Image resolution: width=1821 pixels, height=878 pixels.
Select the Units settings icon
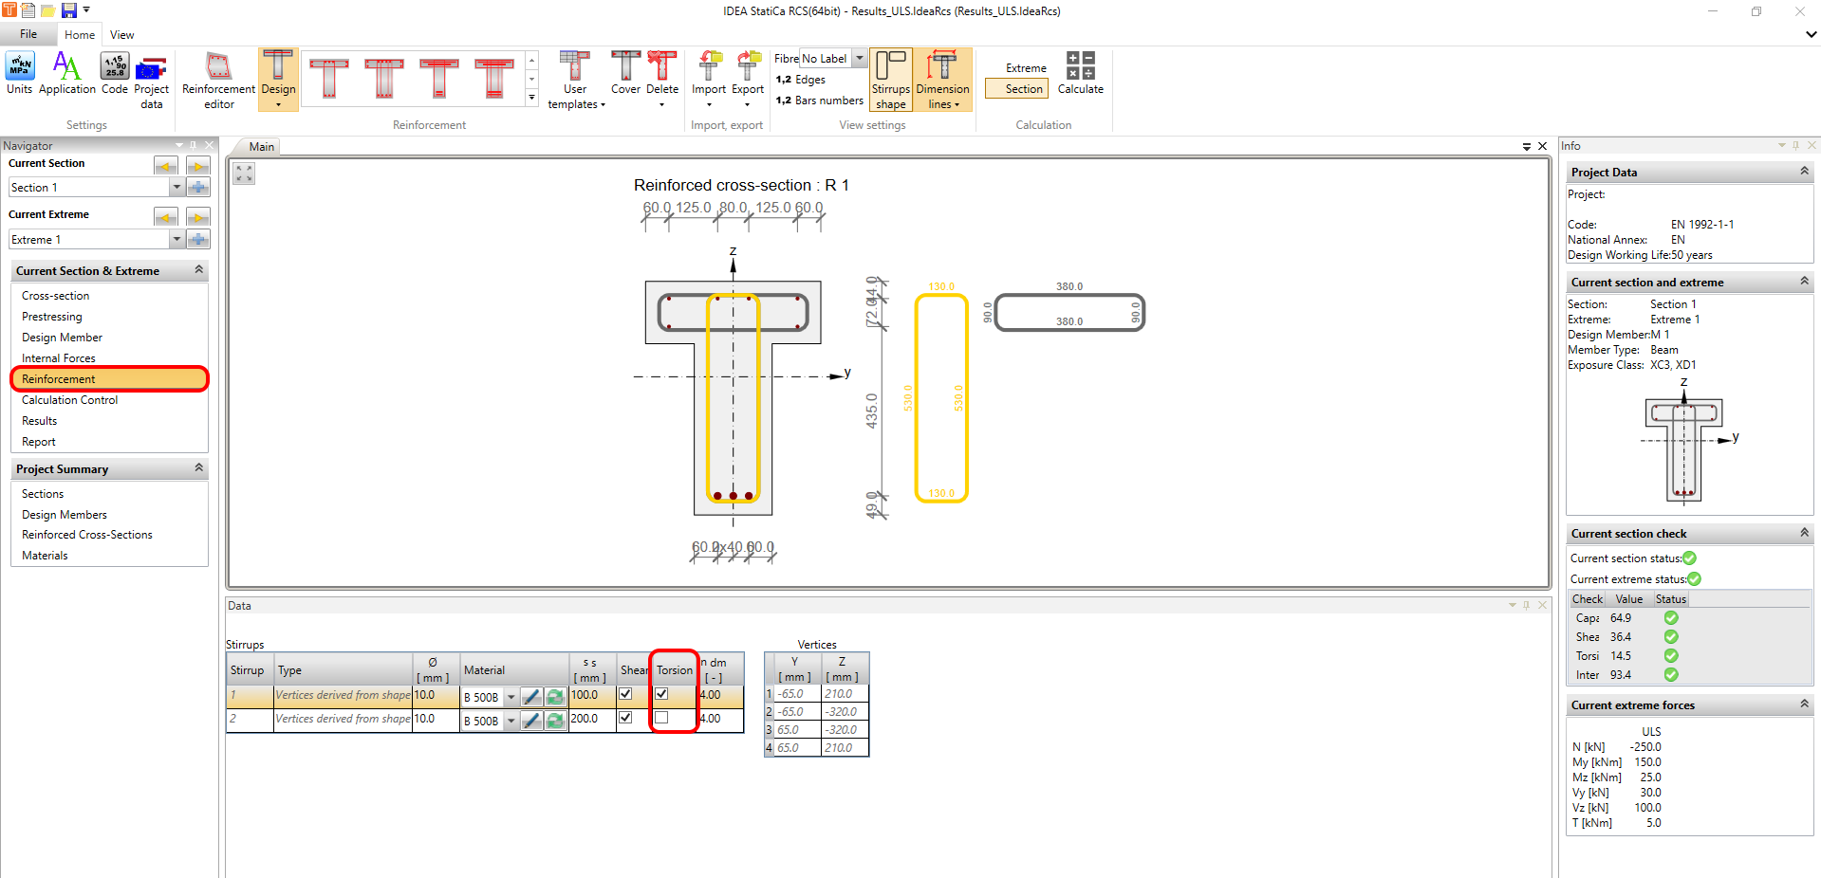click(x=19, y=74)
